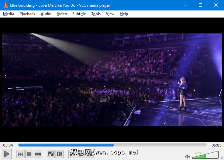This screenshot has height=160, width=224.
Task: Maximize the VLC media player window
Action: (x=200, y=5)
